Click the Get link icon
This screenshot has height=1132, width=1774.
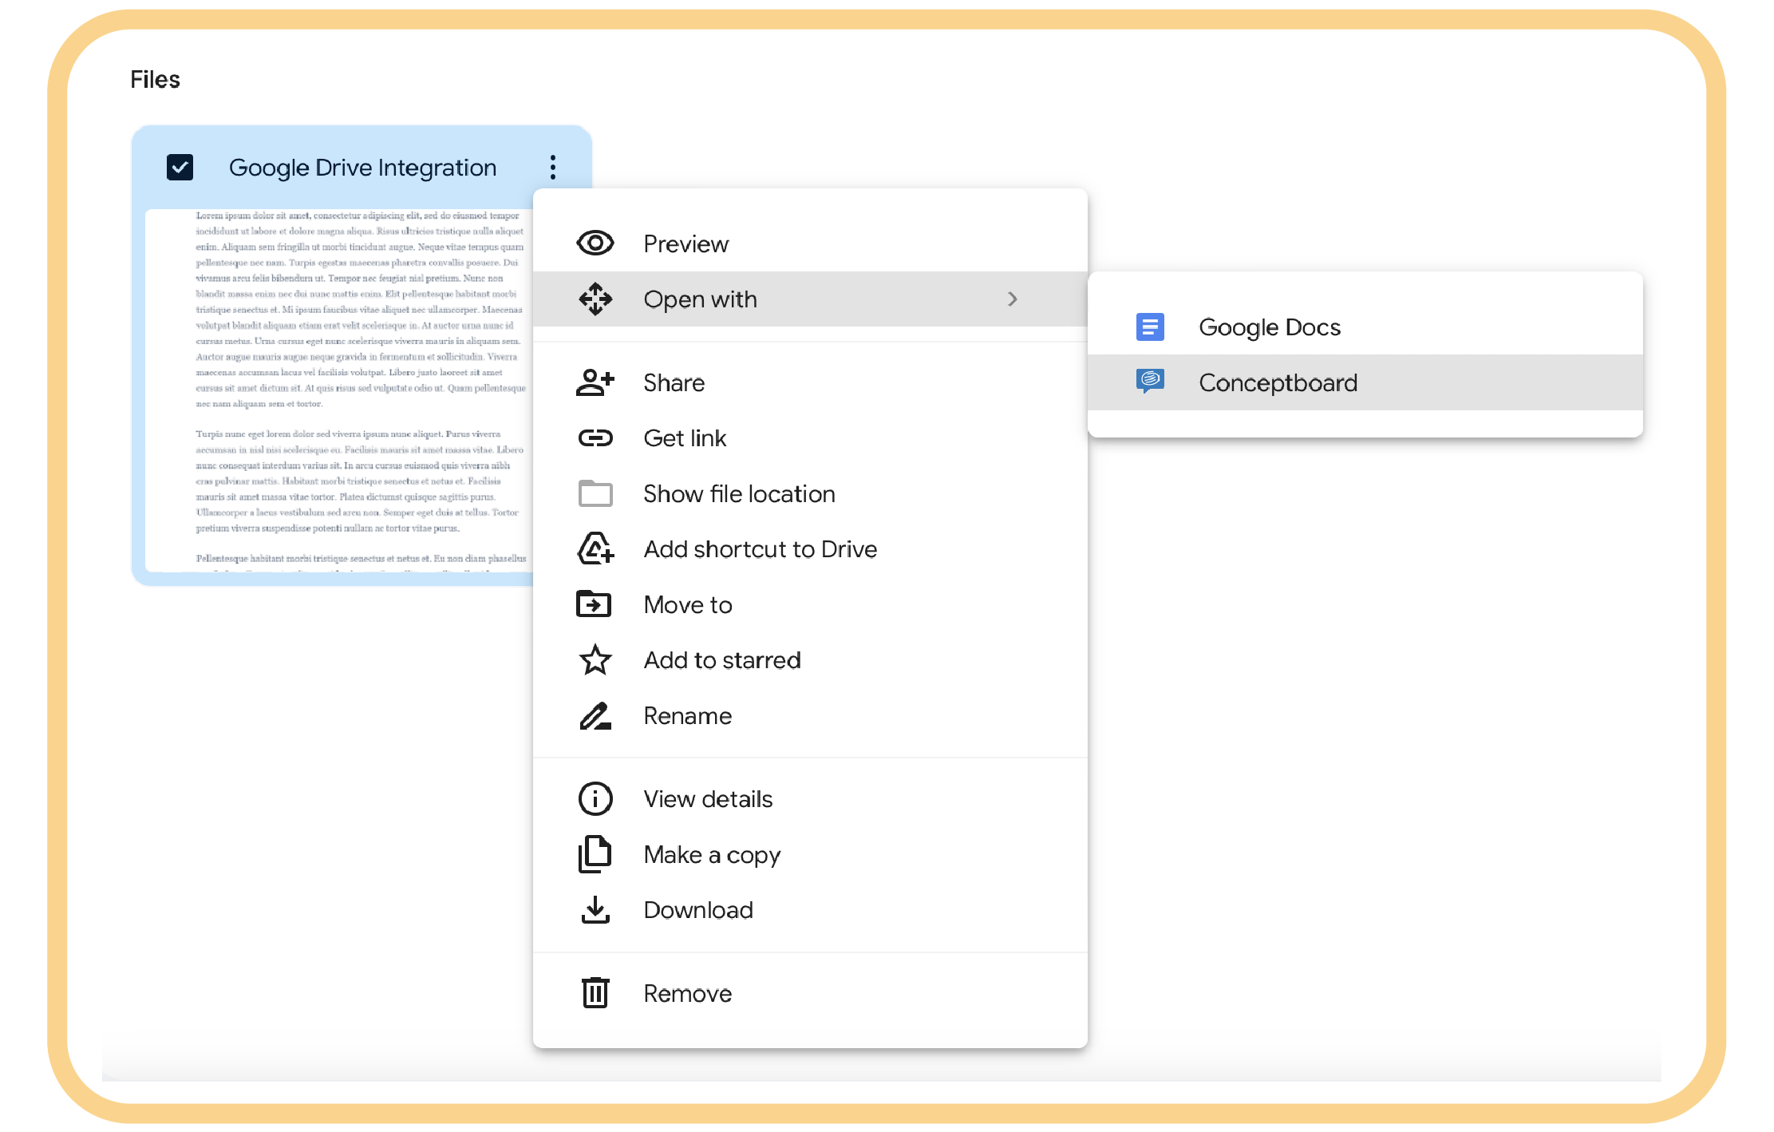tap(594, 438)
